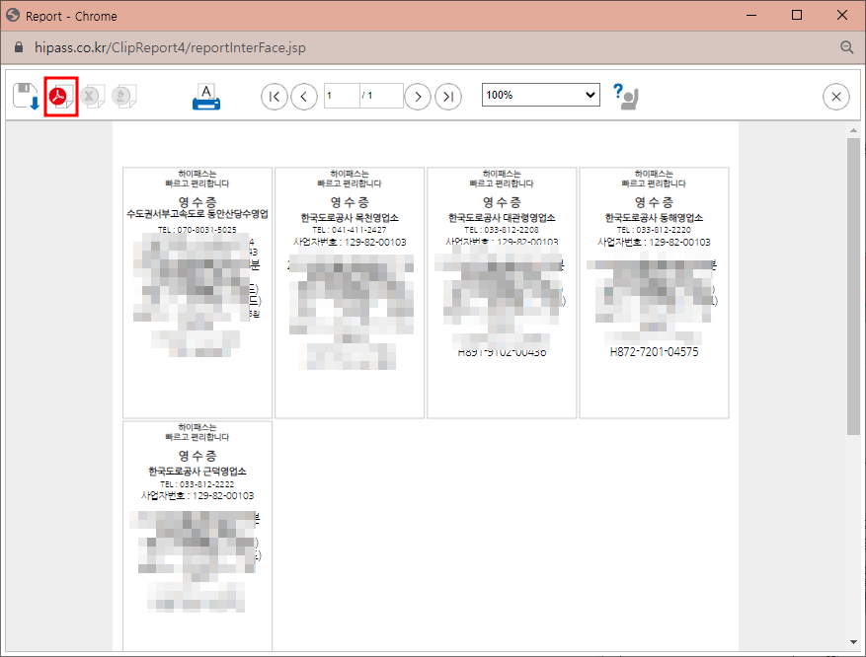Screen dimensions: 866x657
Task: Go to first page
Action: click(x=275, y=97)
